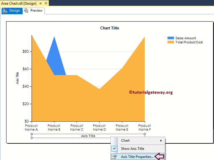Image resolution: width=214 pixels, height=160 pixels.
Task: Open the Chart submenu in context menu
Action: [138, 141]
